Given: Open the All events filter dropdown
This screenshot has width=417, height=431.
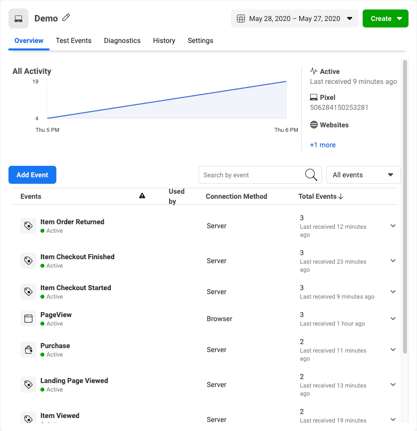Looking at the screenshot, I should tap(363, 175).
